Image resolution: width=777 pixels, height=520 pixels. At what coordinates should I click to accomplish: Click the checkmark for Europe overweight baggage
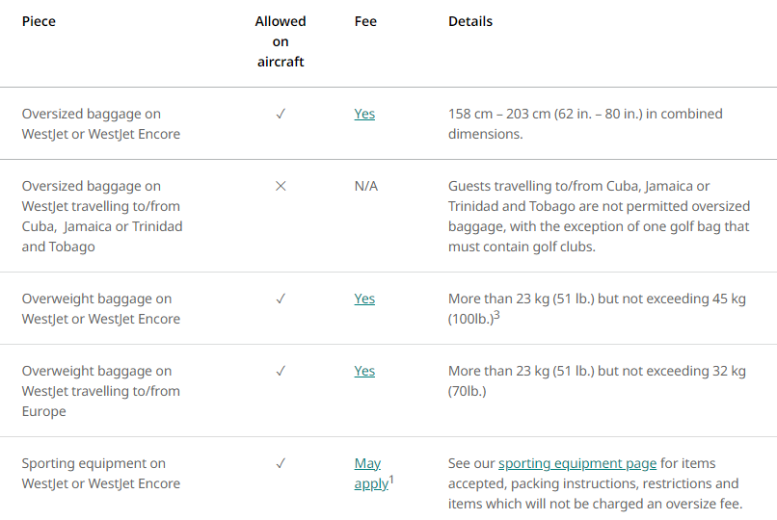(281, 371)
